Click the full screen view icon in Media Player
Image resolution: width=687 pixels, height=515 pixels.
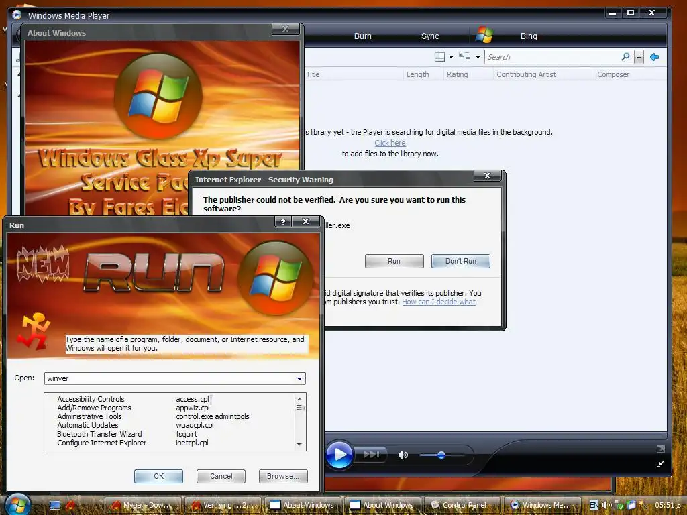661,449
